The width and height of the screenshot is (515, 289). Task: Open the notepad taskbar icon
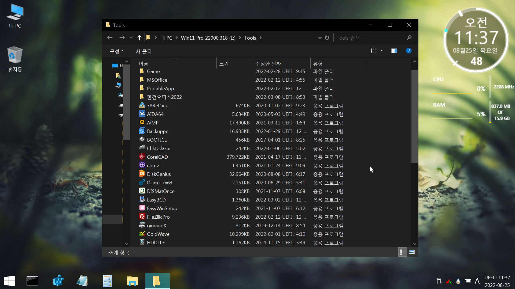coord(82,281)
